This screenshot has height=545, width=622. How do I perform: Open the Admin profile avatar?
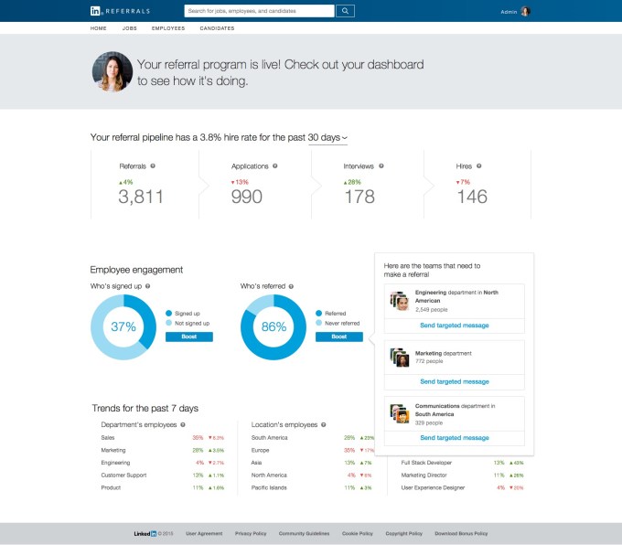(x=525, y=12)
